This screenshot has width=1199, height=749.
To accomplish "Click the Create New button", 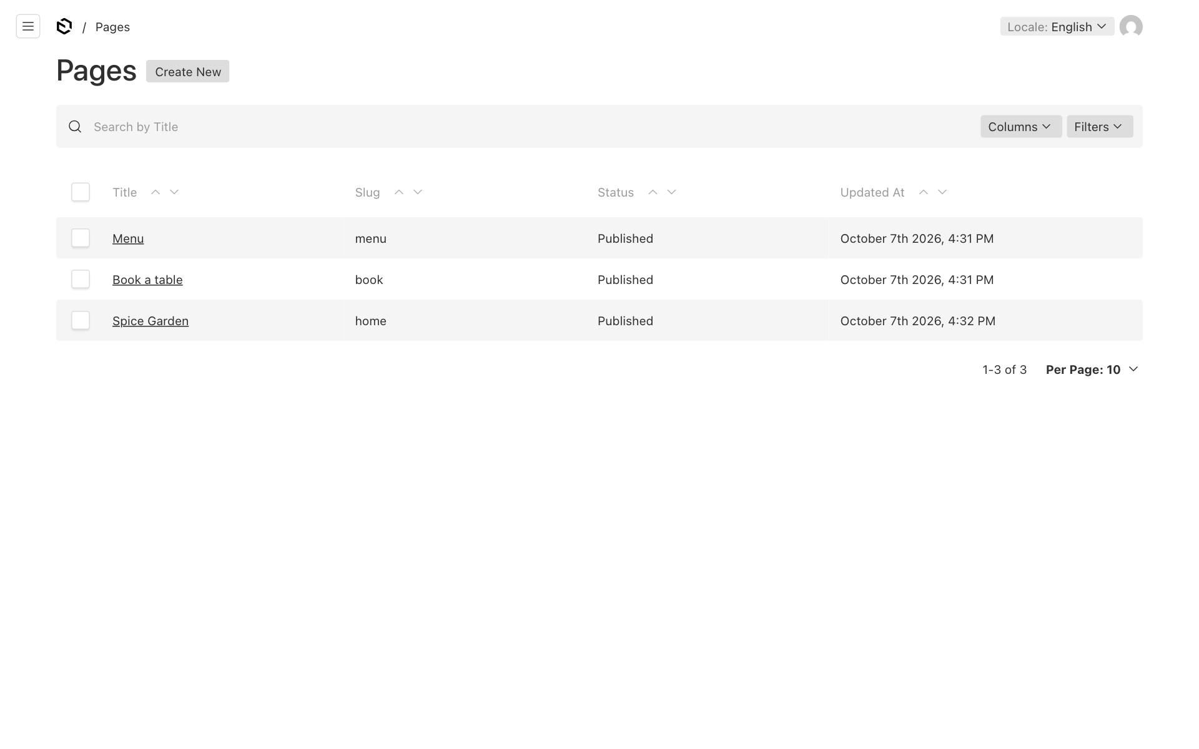I will (188, 71).
